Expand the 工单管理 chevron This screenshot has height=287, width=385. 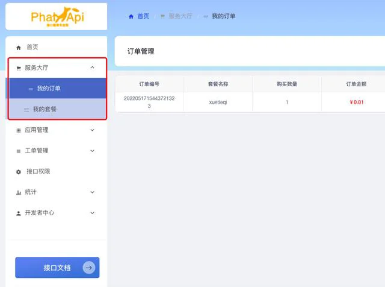[x=92, y=151]
